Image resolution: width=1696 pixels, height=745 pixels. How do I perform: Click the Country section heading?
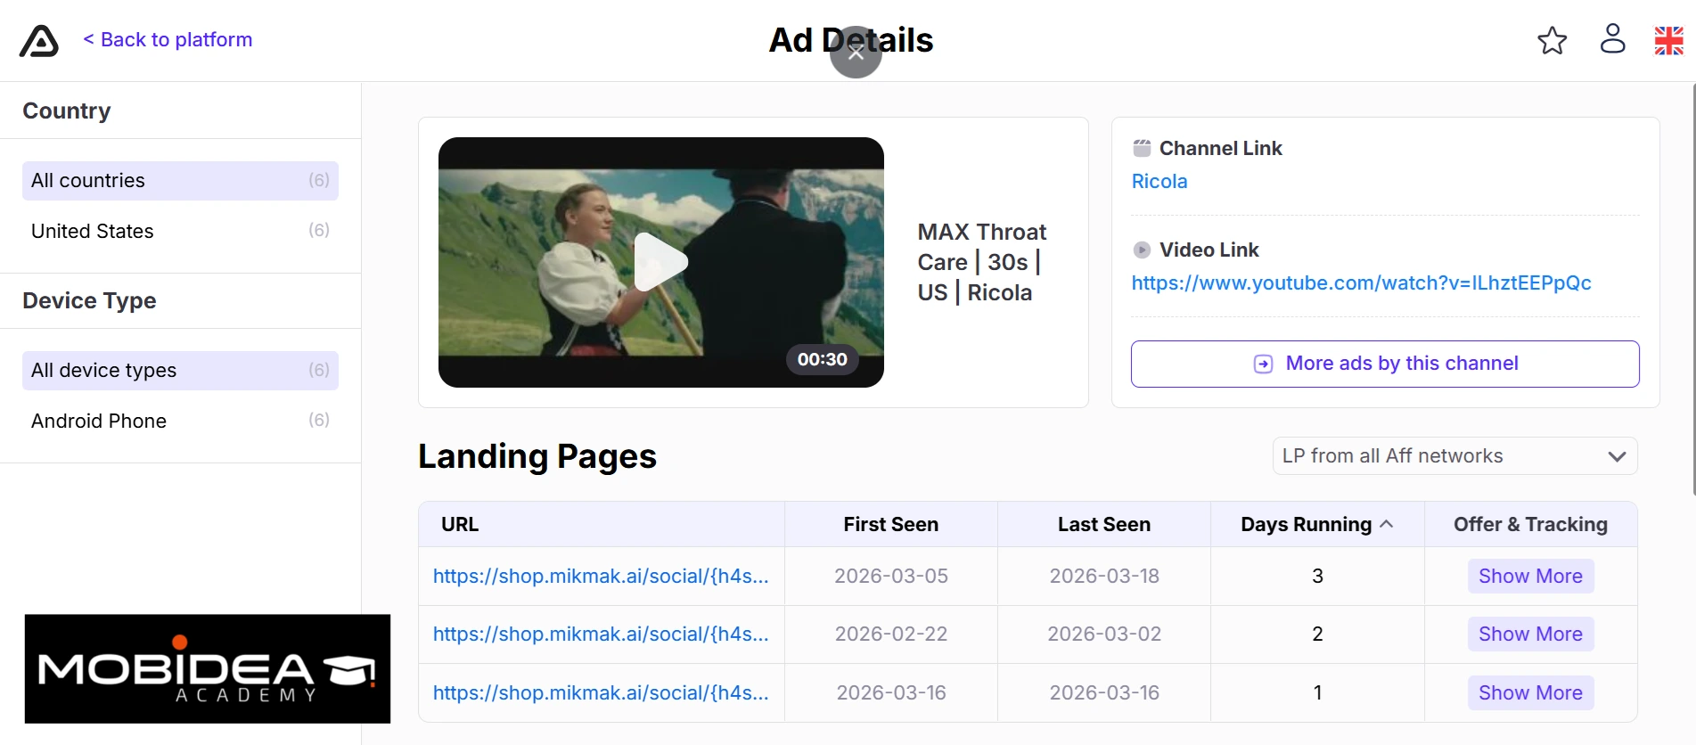[x=67, y=111]
